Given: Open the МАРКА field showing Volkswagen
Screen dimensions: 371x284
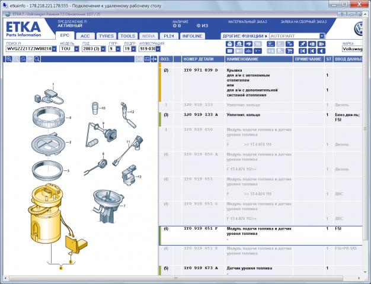Looking at the screenshot, I should pyautogui.click(x=352, y=49).
